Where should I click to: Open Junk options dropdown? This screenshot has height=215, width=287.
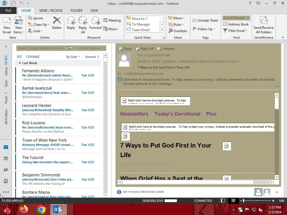[x=35, y=31]
